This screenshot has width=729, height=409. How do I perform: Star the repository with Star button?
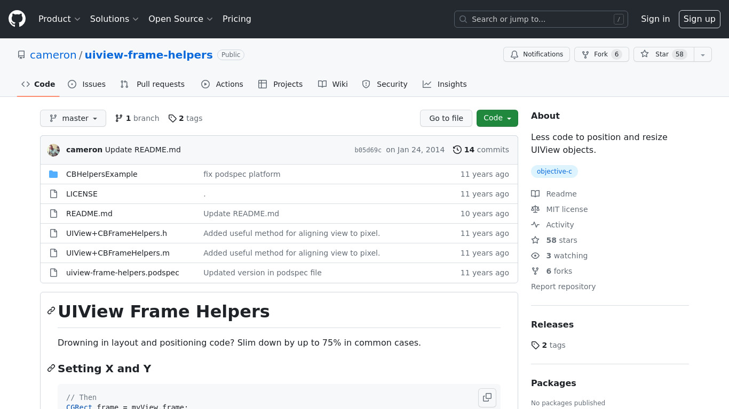(x=664, y=54)
